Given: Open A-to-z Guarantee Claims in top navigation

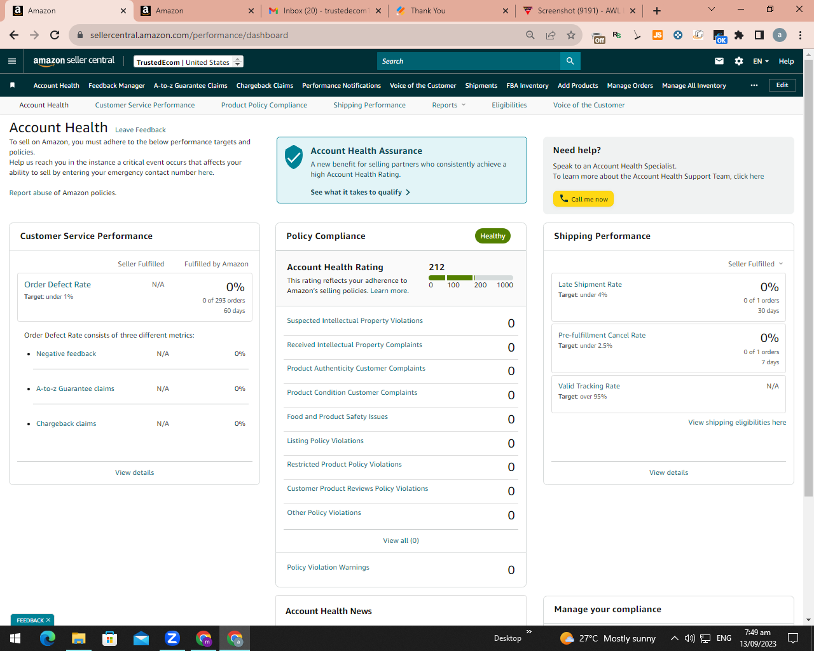Looking at the screenshot, I should 191,86.
